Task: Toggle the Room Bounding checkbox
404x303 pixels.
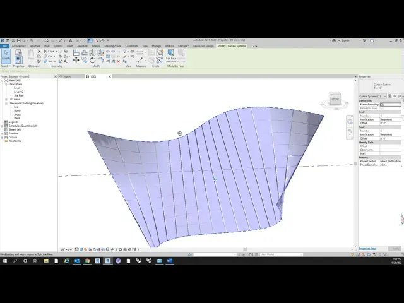Action: (382, 104)
